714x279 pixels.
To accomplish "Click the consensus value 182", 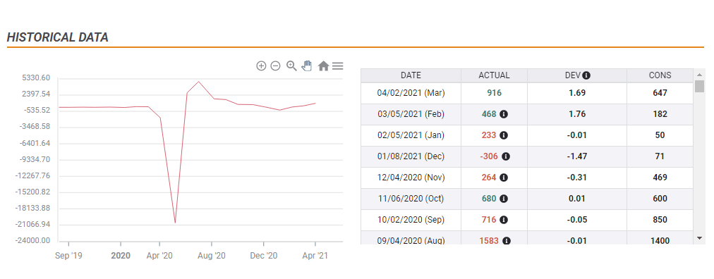I will [660, 114].
